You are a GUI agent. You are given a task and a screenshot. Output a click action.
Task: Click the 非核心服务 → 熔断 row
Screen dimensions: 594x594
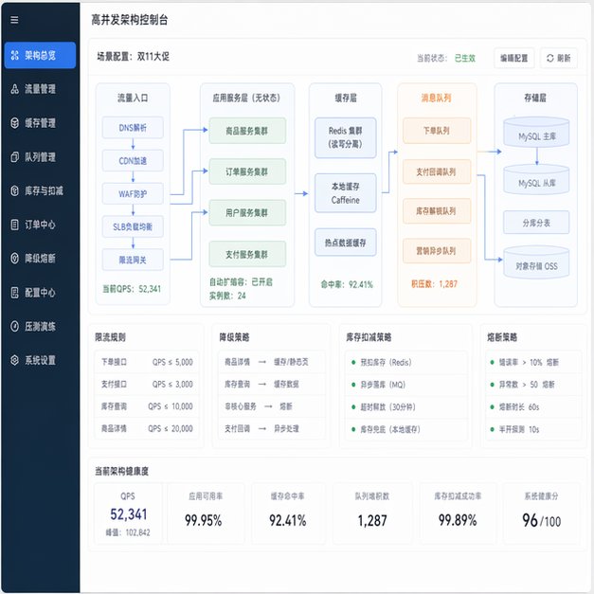271,406
